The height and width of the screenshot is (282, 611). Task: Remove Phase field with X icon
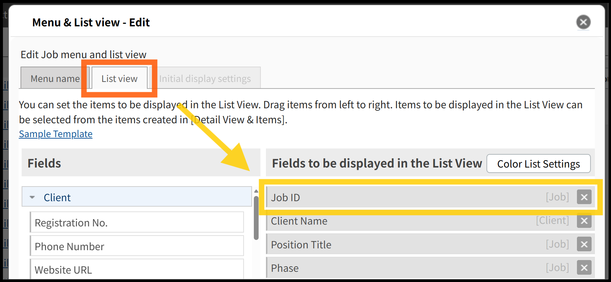pos(584,268)
